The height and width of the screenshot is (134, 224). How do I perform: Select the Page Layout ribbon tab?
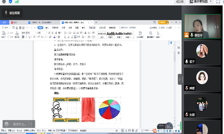click(x=55, y=28)
